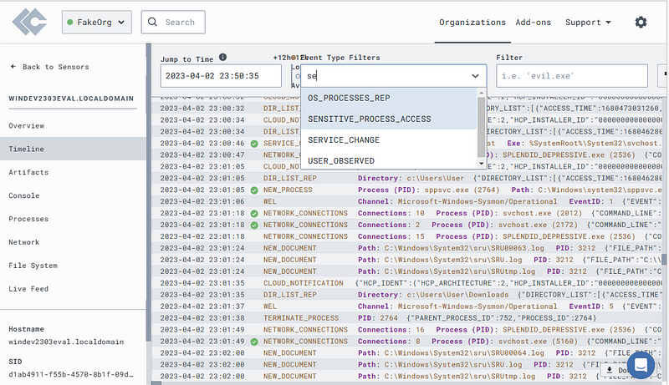Click the Jump to Time info icon
669x385 pixels.
[x=222, y=57]
